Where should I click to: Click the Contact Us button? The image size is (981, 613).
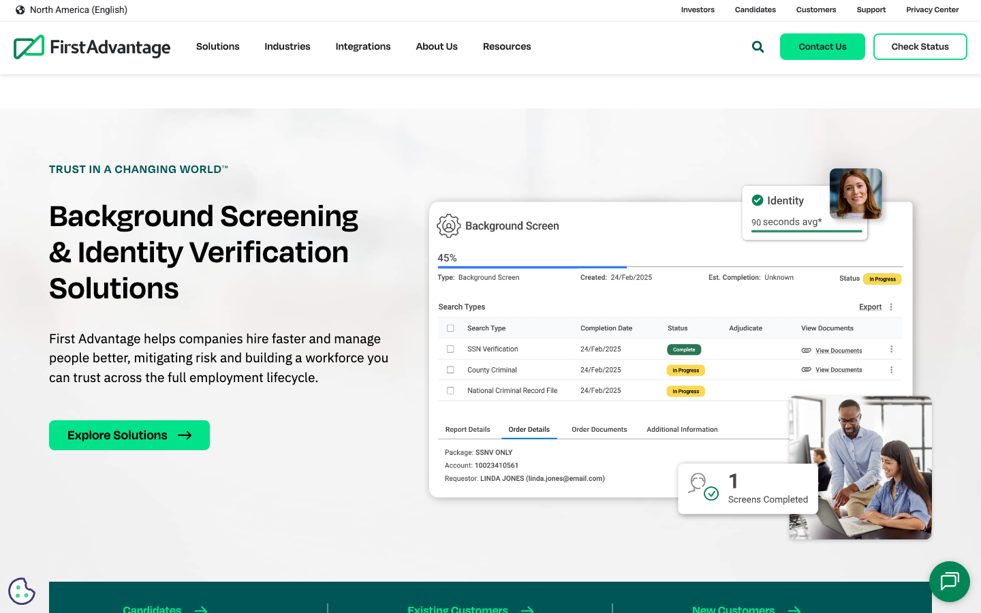click(822, 47)
